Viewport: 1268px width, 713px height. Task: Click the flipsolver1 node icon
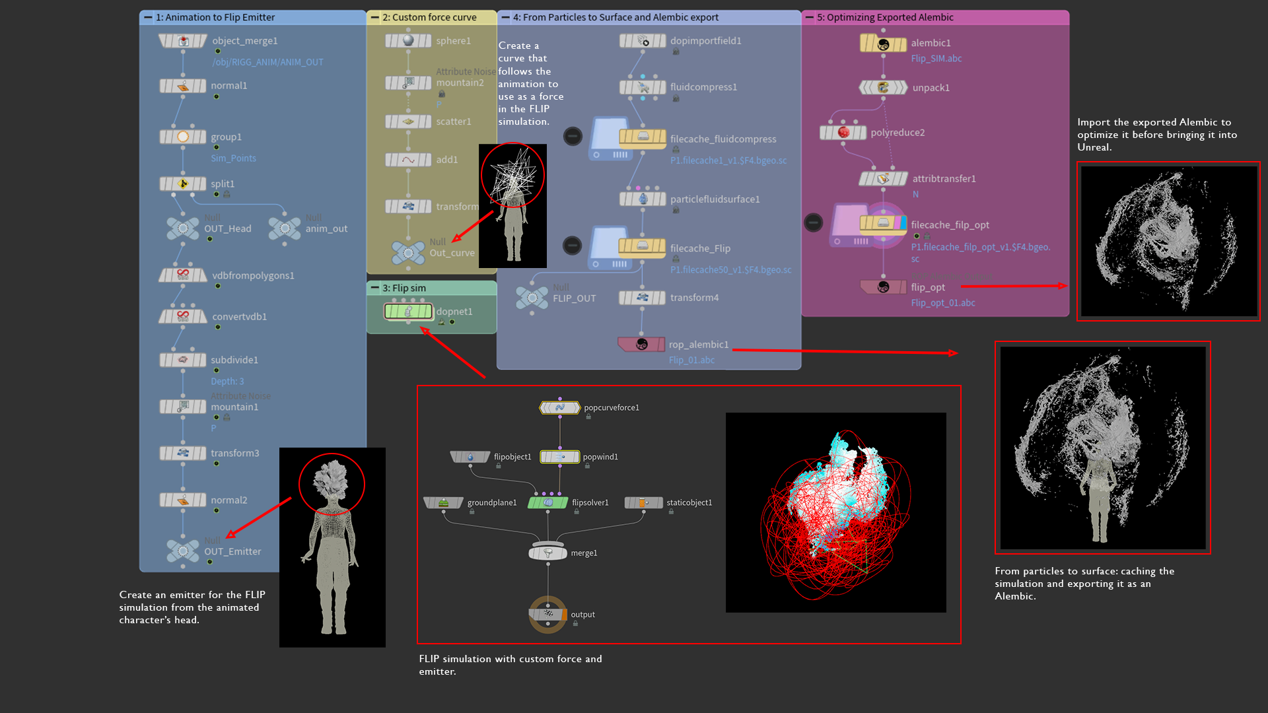[547, 502]
